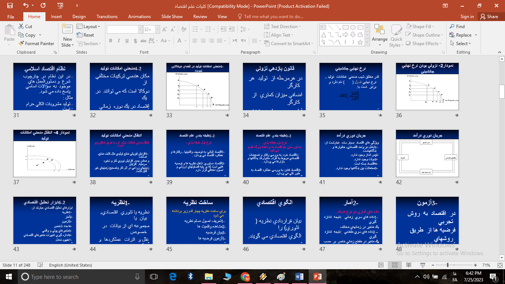Select the oval shape in Drawing gallery
The image size is (505, 284).
352,27
